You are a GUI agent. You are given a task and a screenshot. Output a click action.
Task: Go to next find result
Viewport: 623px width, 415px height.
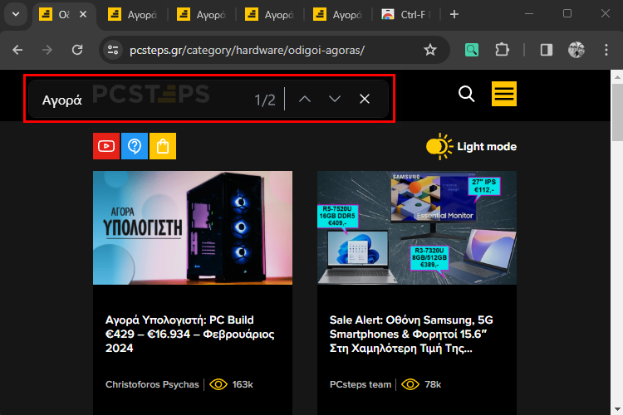335,99
